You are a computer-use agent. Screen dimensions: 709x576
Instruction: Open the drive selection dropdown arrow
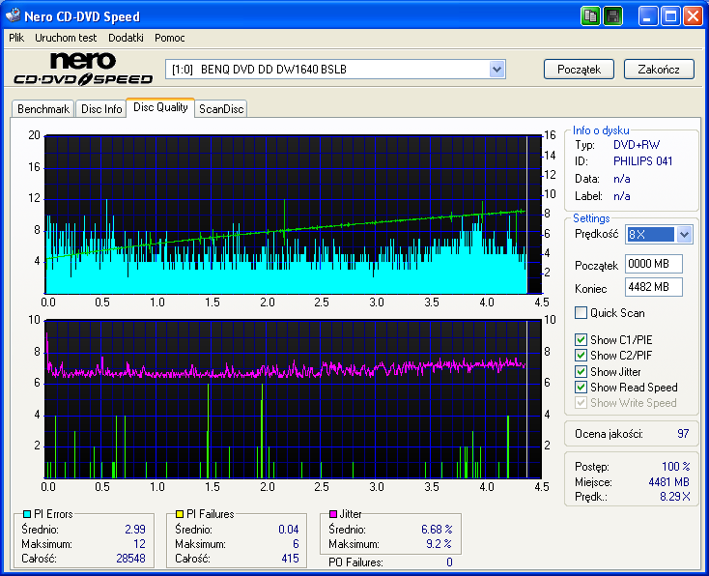pos(496,70)
